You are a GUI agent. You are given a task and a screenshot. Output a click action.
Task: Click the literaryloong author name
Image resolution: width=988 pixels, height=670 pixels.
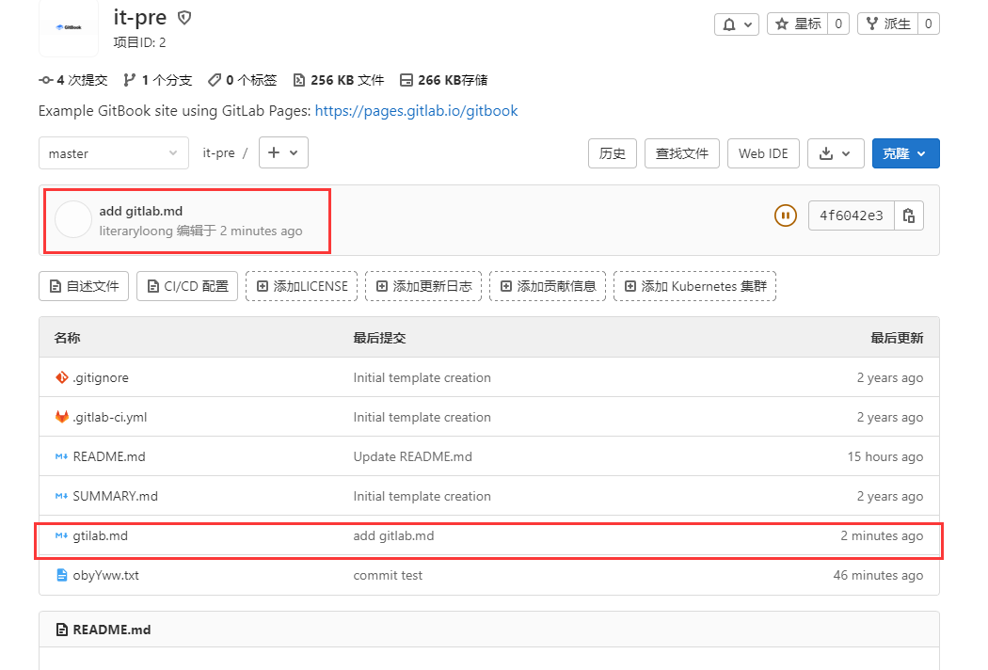(135, 231)
